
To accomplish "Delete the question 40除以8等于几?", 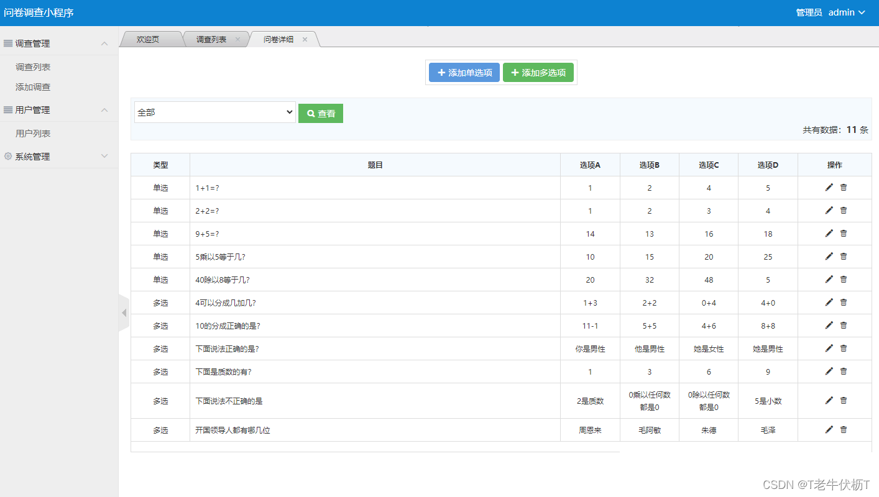I will pyautogui.click(x=844, y=280).
